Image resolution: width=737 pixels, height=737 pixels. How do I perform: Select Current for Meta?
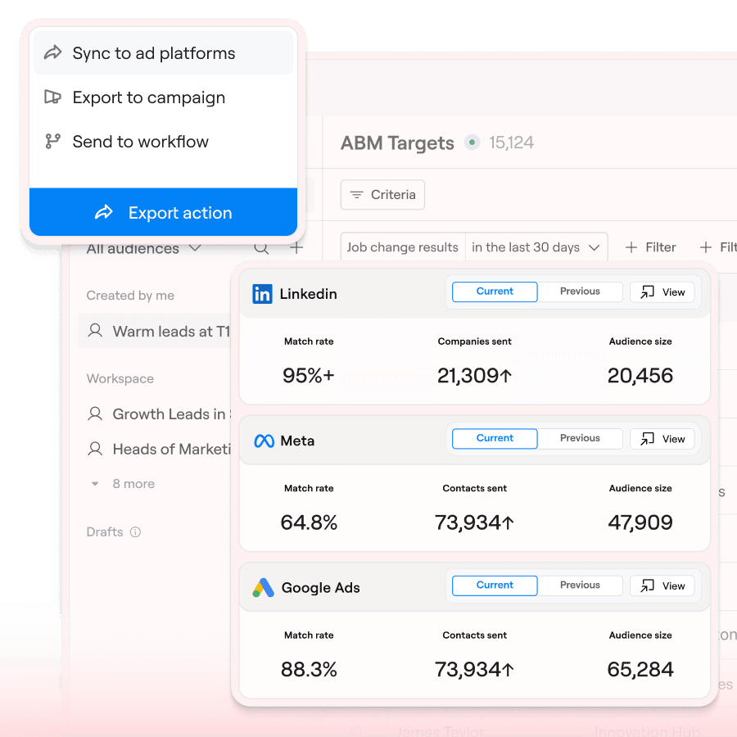[495, 438]
